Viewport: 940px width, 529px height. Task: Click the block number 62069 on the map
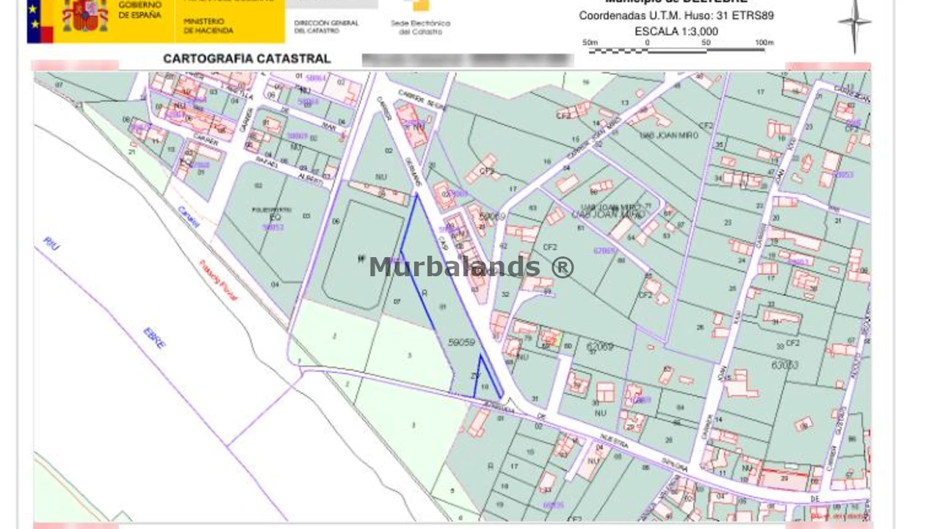tap(599, 345)
